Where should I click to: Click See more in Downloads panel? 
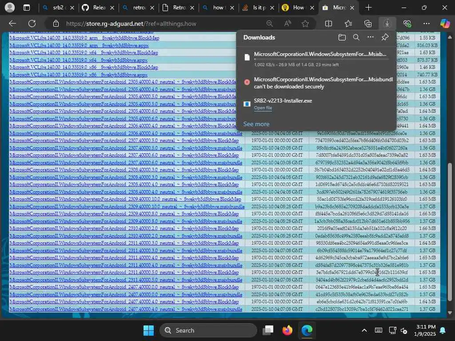click(x=256, y=124)
